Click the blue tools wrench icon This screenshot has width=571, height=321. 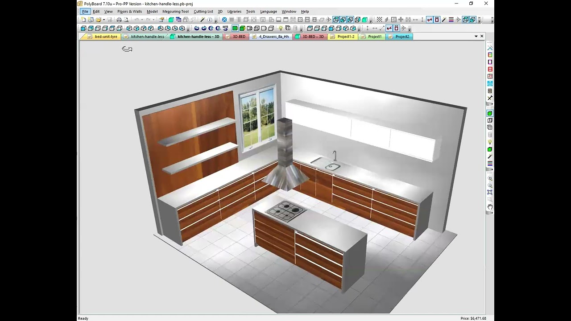pyautogui.click(x=224, y=20)
